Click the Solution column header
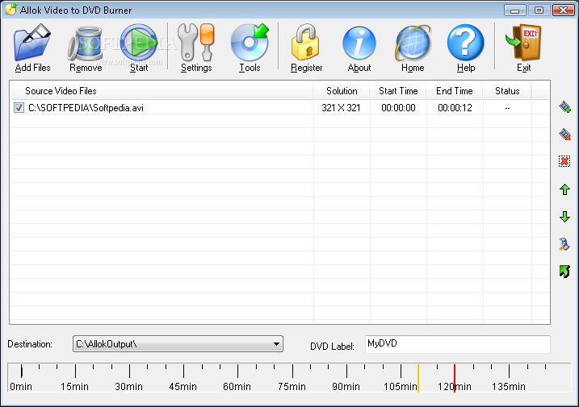 (342, 91)
